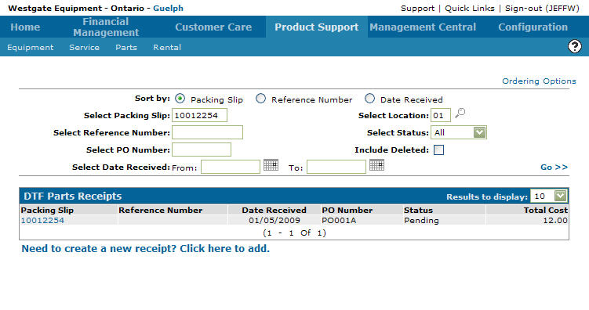The height and width of the screenshot is (310, 589).
Task: Open the help question mark icon
Action: pyautogui.click(x=574, y=46)
